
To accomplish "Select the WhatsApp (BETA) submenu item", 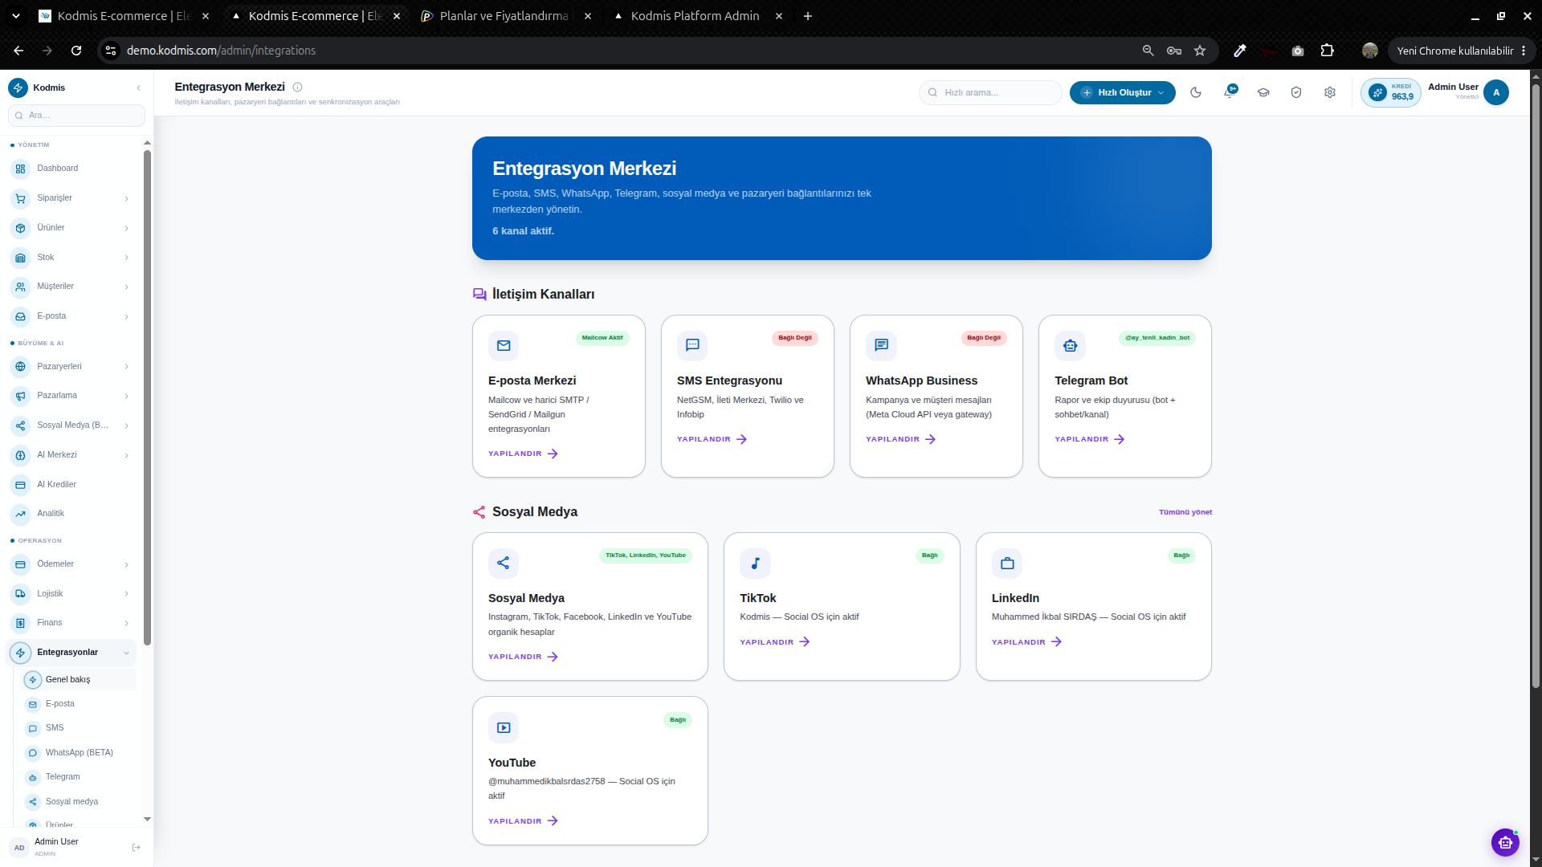I will [79, 752].
